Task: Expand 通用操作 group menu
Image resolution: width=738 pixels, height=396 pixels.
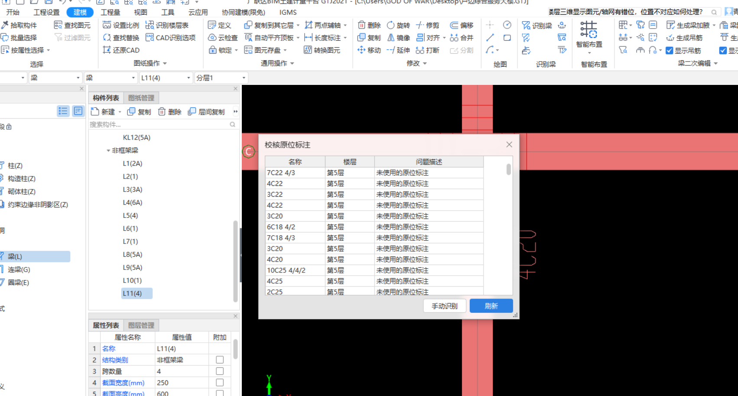Action: coord(277,63)
